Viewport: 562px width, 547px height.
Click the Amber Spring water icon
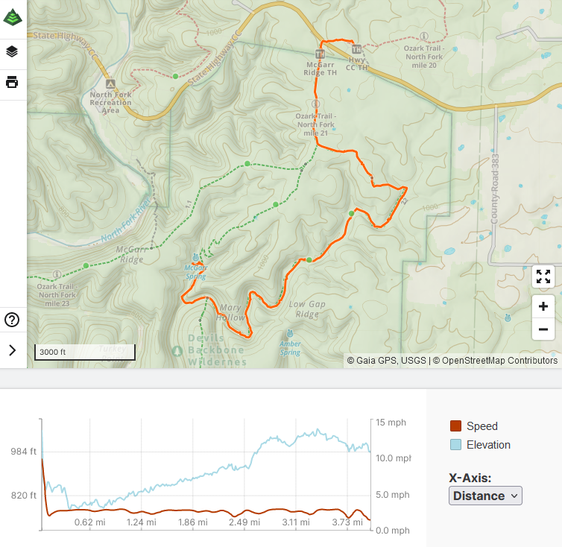click(x=289, y=333)
